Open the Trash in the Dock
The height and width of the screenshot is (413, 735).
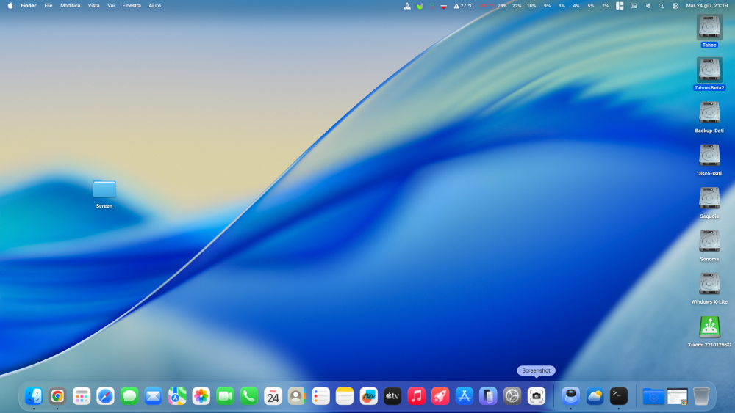point(701,396)
